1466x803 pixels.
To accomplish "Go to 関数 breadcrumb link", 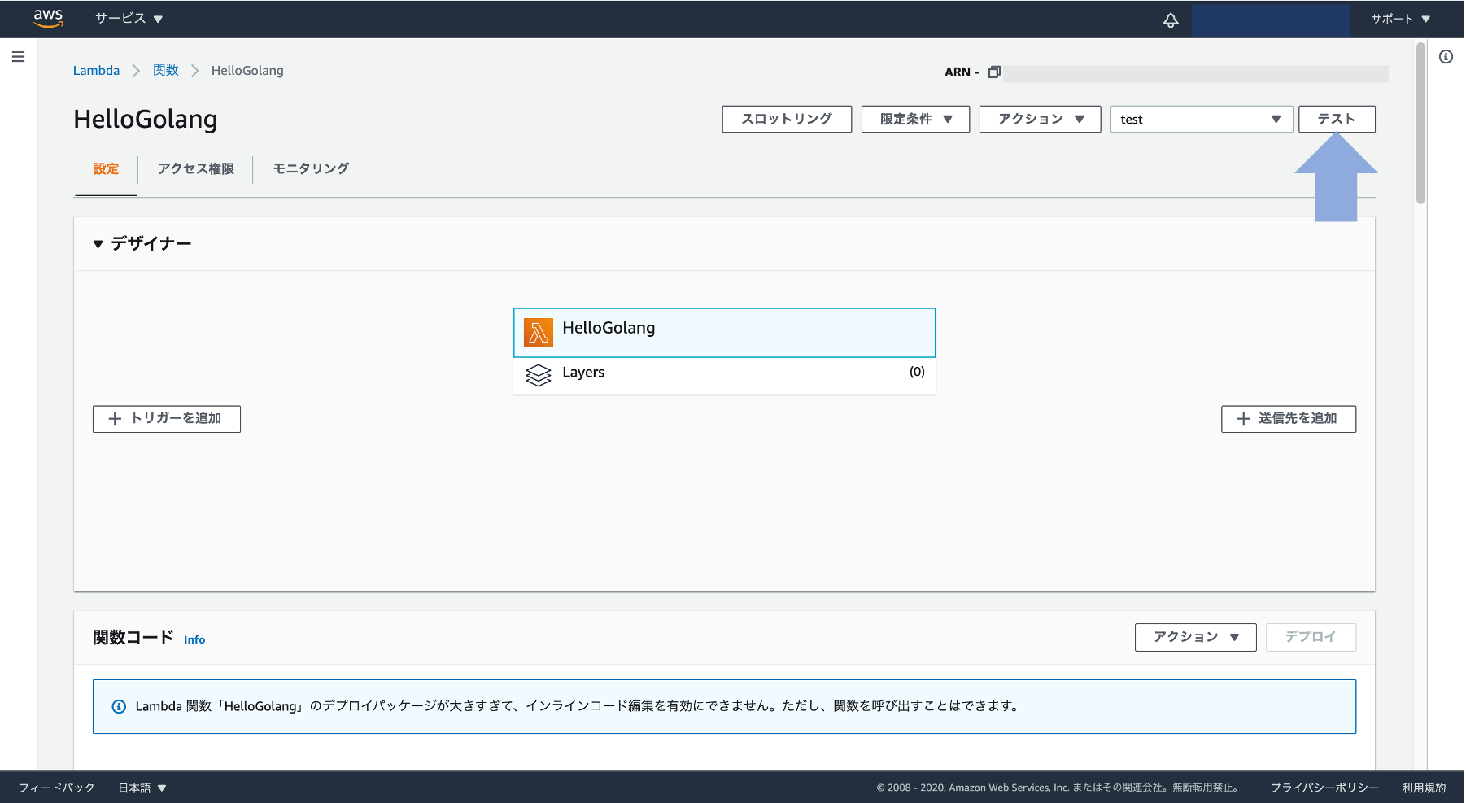I will pos(166,71).
